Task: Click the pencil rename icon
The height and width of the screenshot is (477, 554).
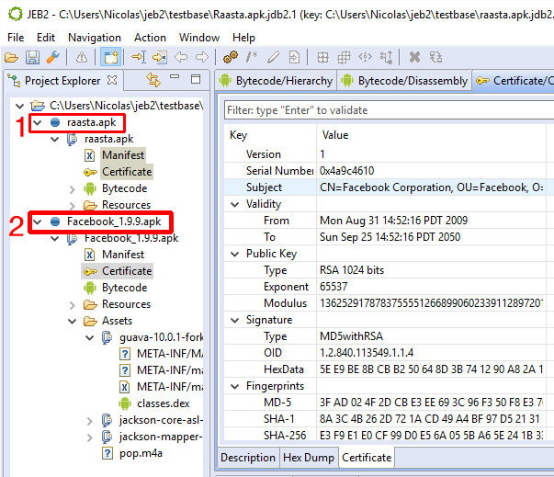Action: [x=273, y=57]
